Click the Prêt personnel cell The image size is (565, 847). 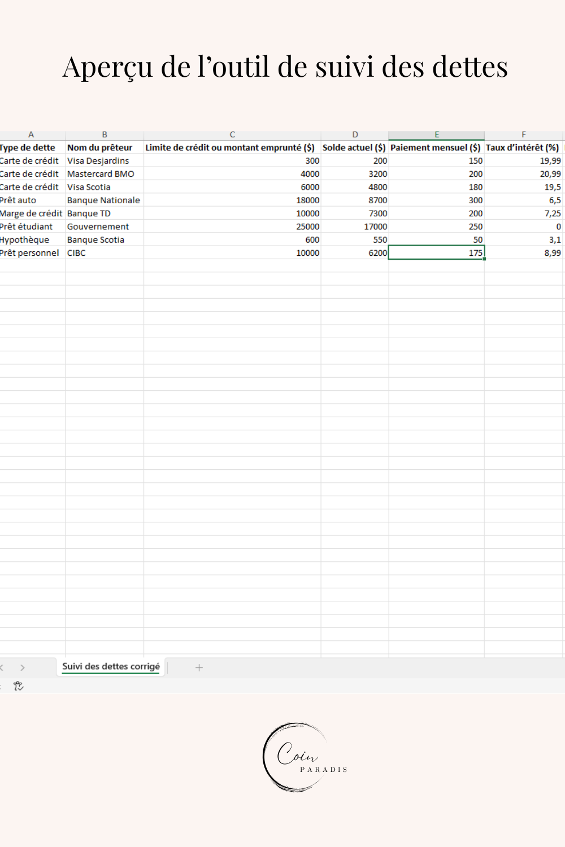click(32, 253)
